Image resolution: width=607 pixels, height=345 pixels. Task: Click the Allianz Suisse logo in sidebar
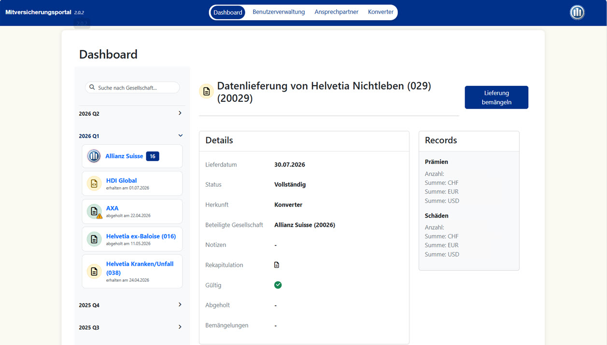tap(94, 156)
